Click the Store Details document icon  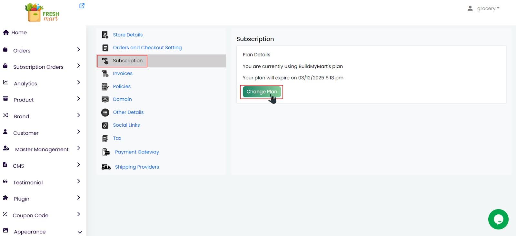(105, 35)
